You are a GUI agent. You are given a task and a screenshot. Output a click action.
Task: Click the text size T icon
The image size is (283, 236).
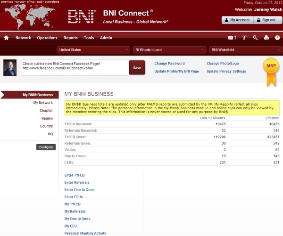(x=244, y=38)
